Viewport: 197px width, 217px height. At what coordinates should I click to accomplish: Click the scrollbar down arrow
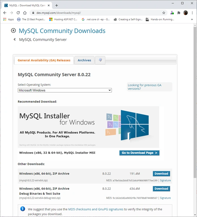coord(195,215)
